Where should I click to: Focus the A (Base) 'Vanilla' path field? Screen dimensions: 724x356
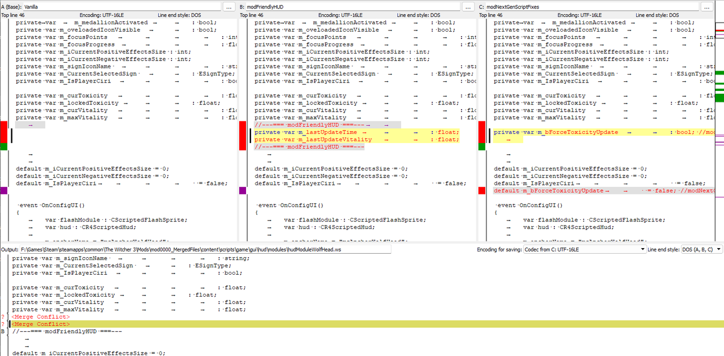pyautogui.click(x=122, y=7)
